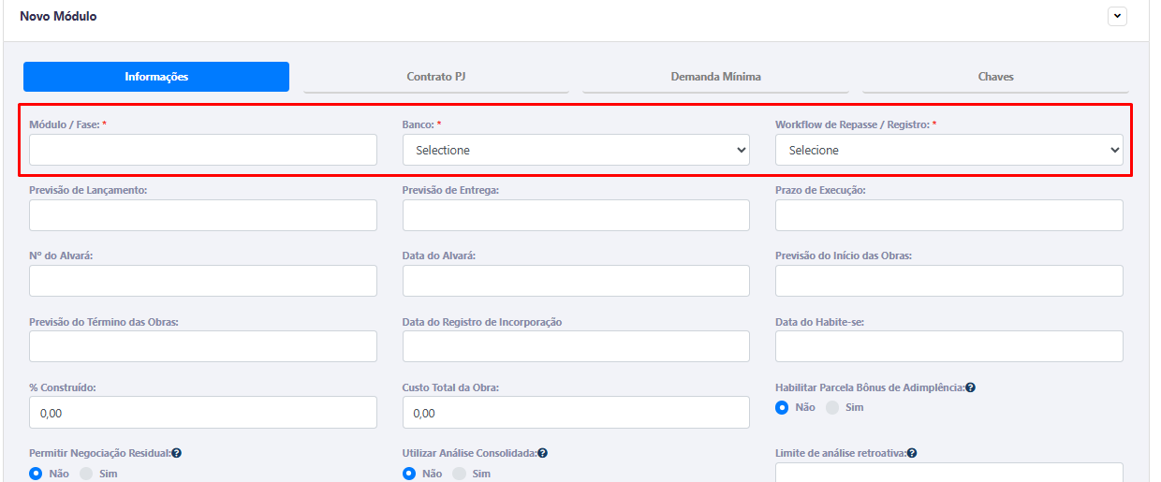This screenshot has width=1161, height=482.
Task: Select Sim for Permitir Negociação Residual
Action: click(86, 474)
